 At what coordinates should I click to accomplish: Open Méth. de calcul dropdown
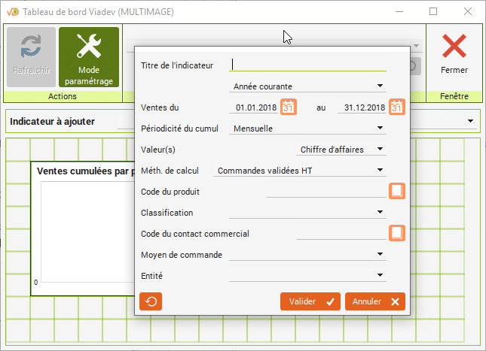[381, 171]
